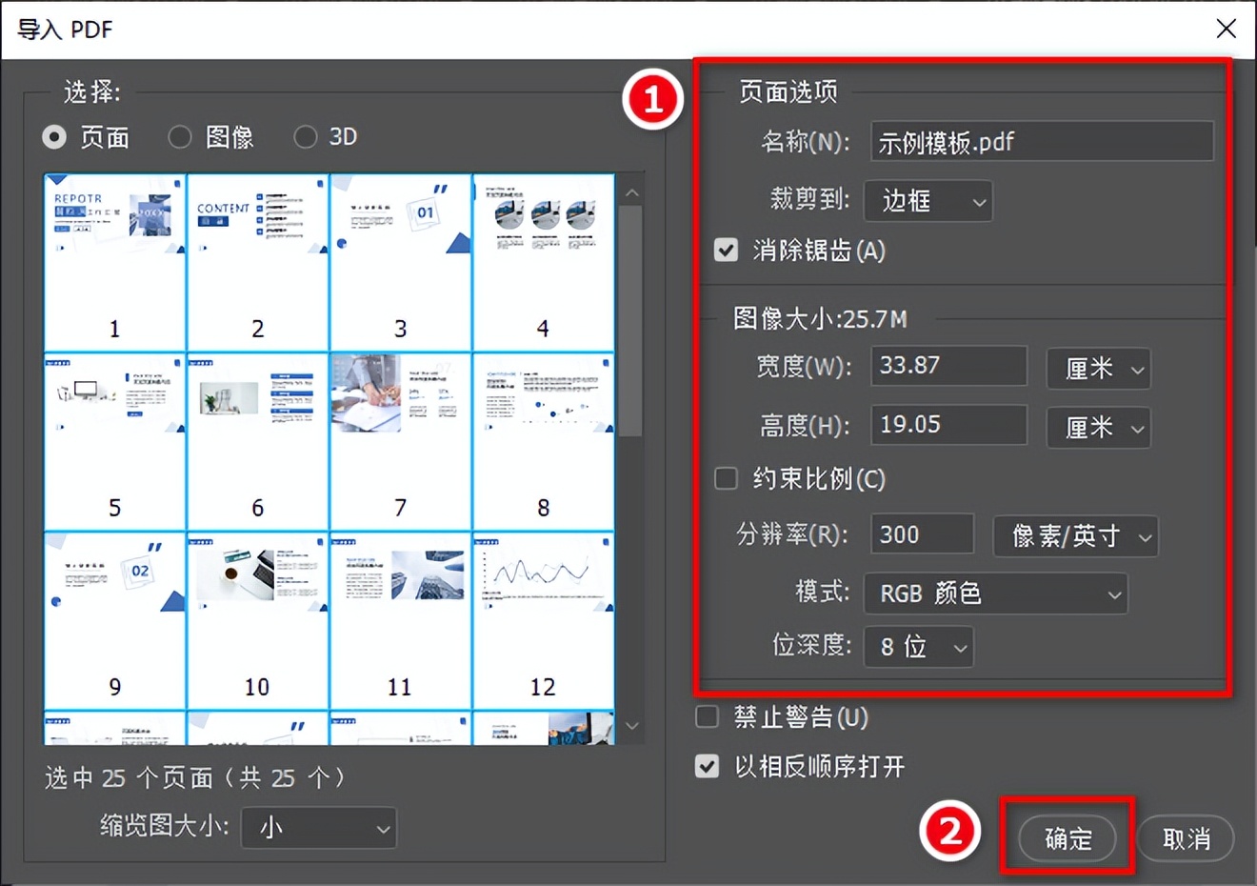Switch to the 3D import option
This screenshot has height=886, width=1257.
(x=306, y=137)
